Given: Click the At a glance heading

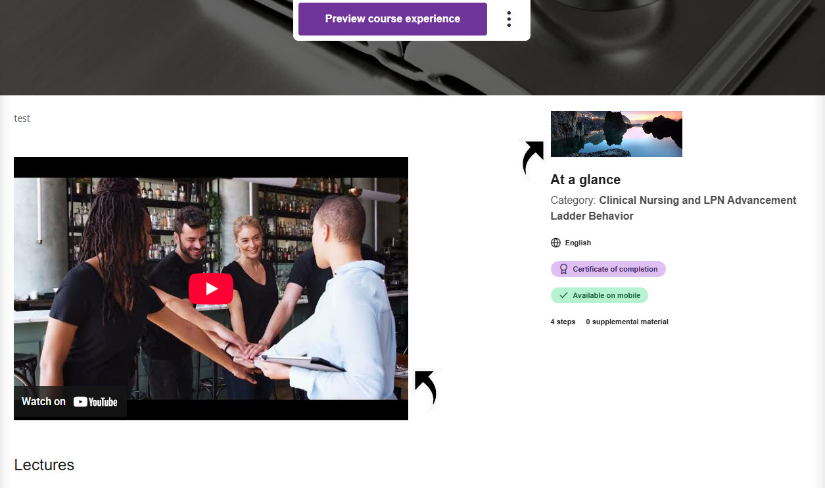Looking at the screenshot, I should (x=585, y=180).
